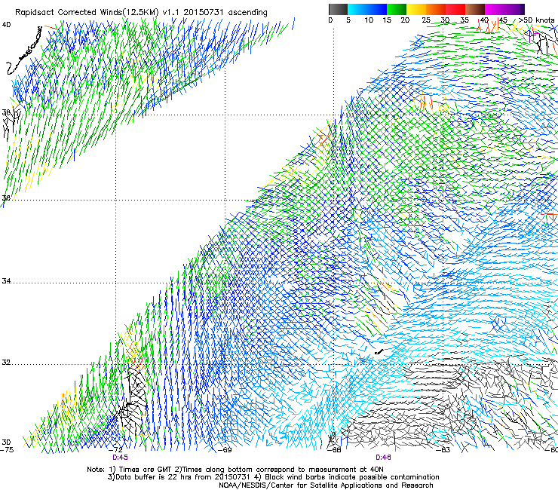The width and height of the screenshot is (558, 490).
Task: Click the black coastline outline beside the 40 label
Action: click(24, 51)
